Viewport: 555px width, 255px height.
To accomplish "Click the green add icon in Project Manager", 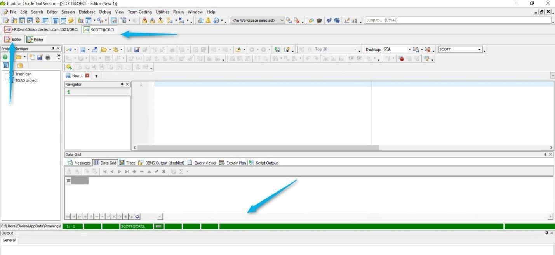I will tap(5, 57).
